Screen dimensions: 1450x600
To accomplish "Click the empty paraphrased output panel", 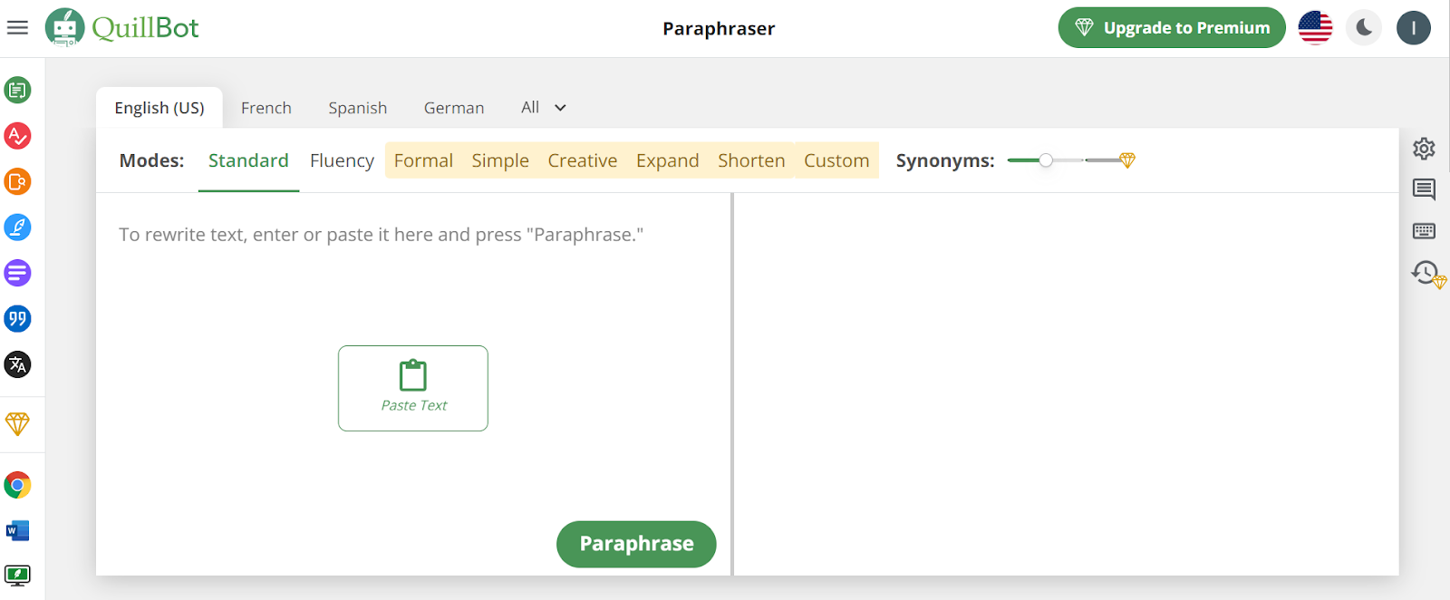I will point(1066,384).
